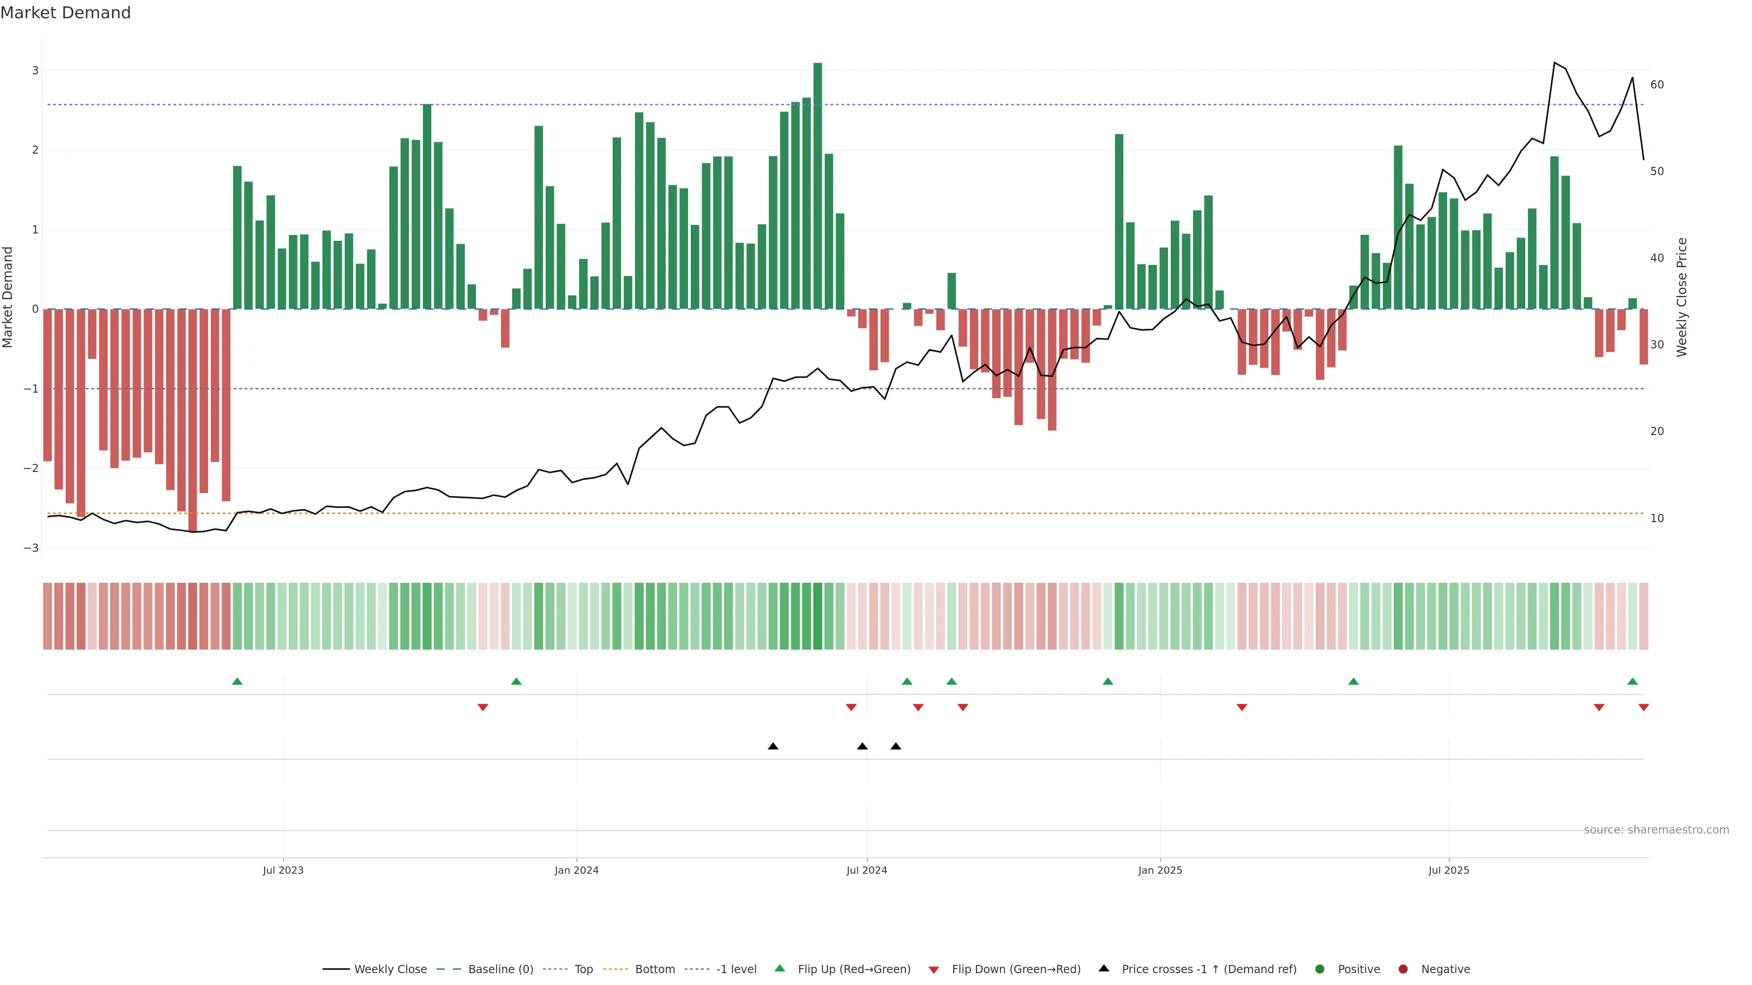Click the red Negative legend dot

click(x=1403, y=969)
